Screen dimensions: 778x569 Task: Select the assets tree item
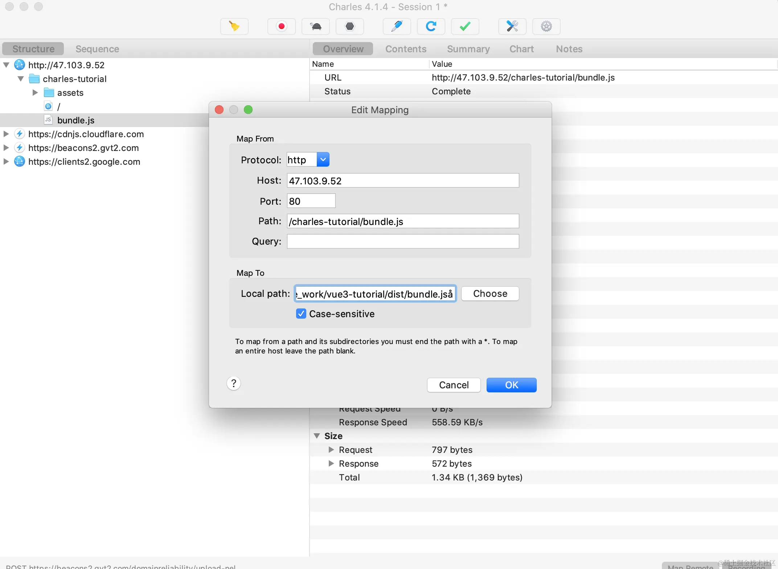(x=70, y=93)
